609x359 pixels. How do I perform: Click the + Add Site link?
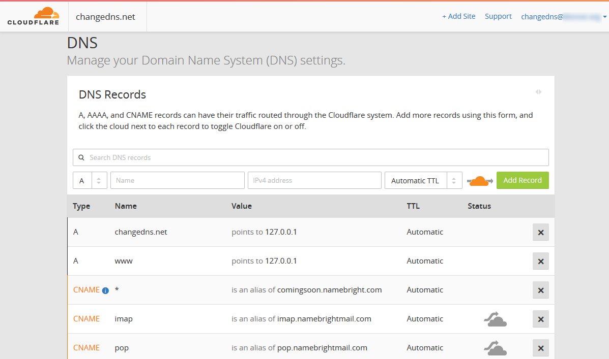click(x=458, y=16)
